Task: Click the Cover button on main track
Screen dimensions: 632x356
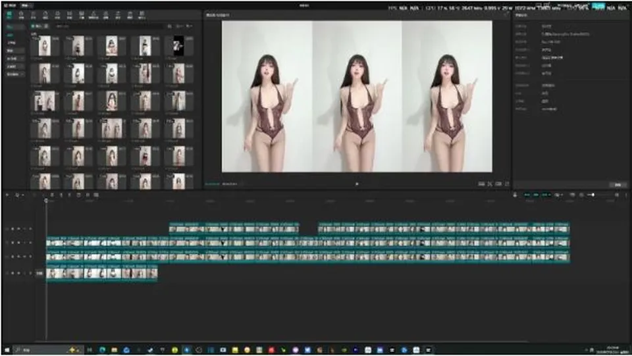Action: [x=39, y=274]
